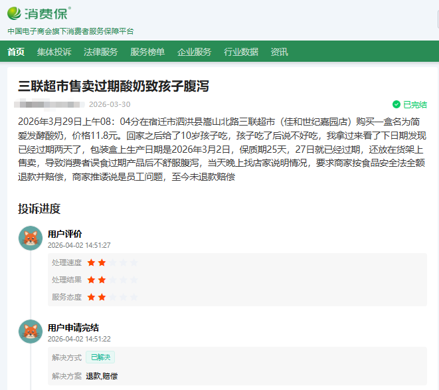Viewport: 439px width, 390px height.
Task: Select 服务榜单 in the navigation bar
Action: tap(147, 52)
